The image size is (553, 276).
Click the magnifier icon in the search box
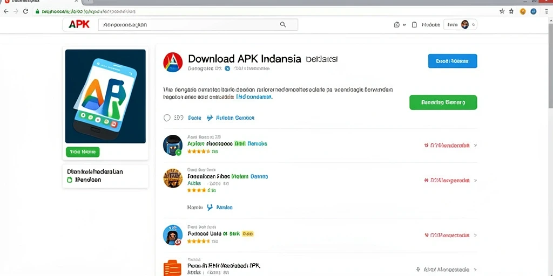pyautogui.click(x=283, y=24)
